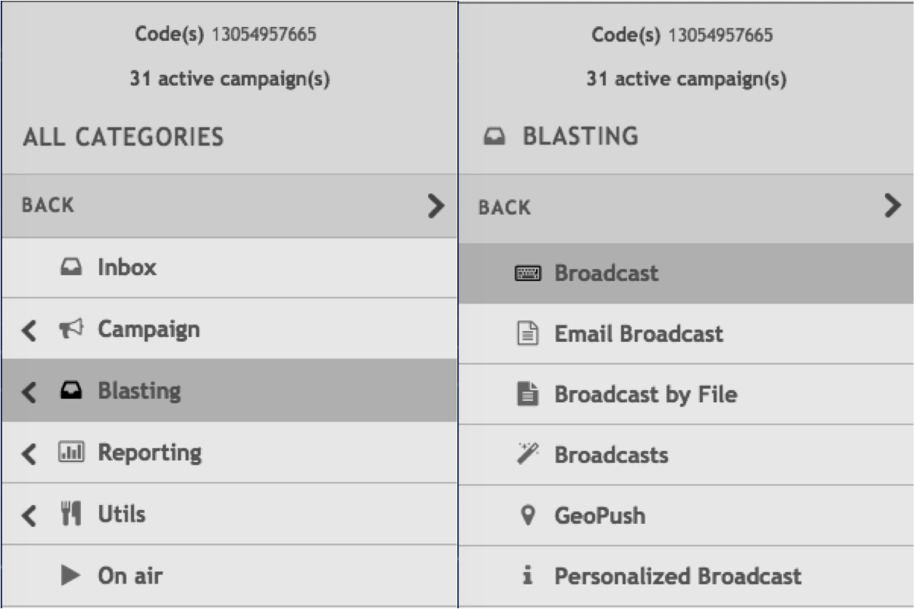Viewport: 914px width, 609px height.
Task: Expand the Campaign submenu chevron
Action: coord(28,330)
